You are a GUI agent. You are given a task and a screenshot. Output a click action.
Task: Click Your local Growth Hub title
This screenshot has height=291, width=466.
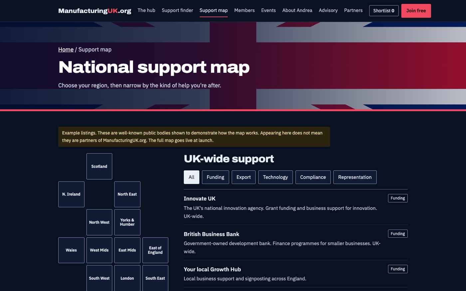point(212,269)
